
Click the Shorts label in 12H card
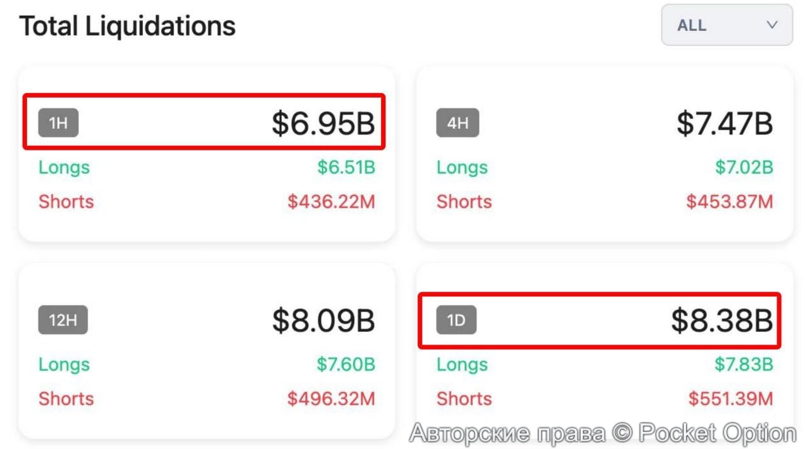pyautogui.click(x=66, y=399)
